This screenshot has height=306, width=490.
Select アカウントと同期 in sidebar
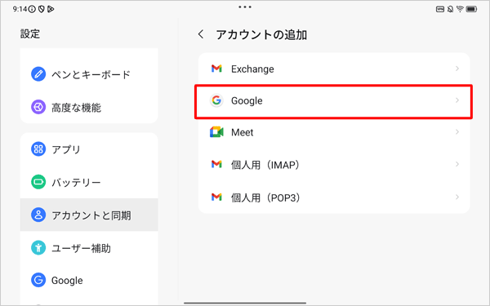89,215
